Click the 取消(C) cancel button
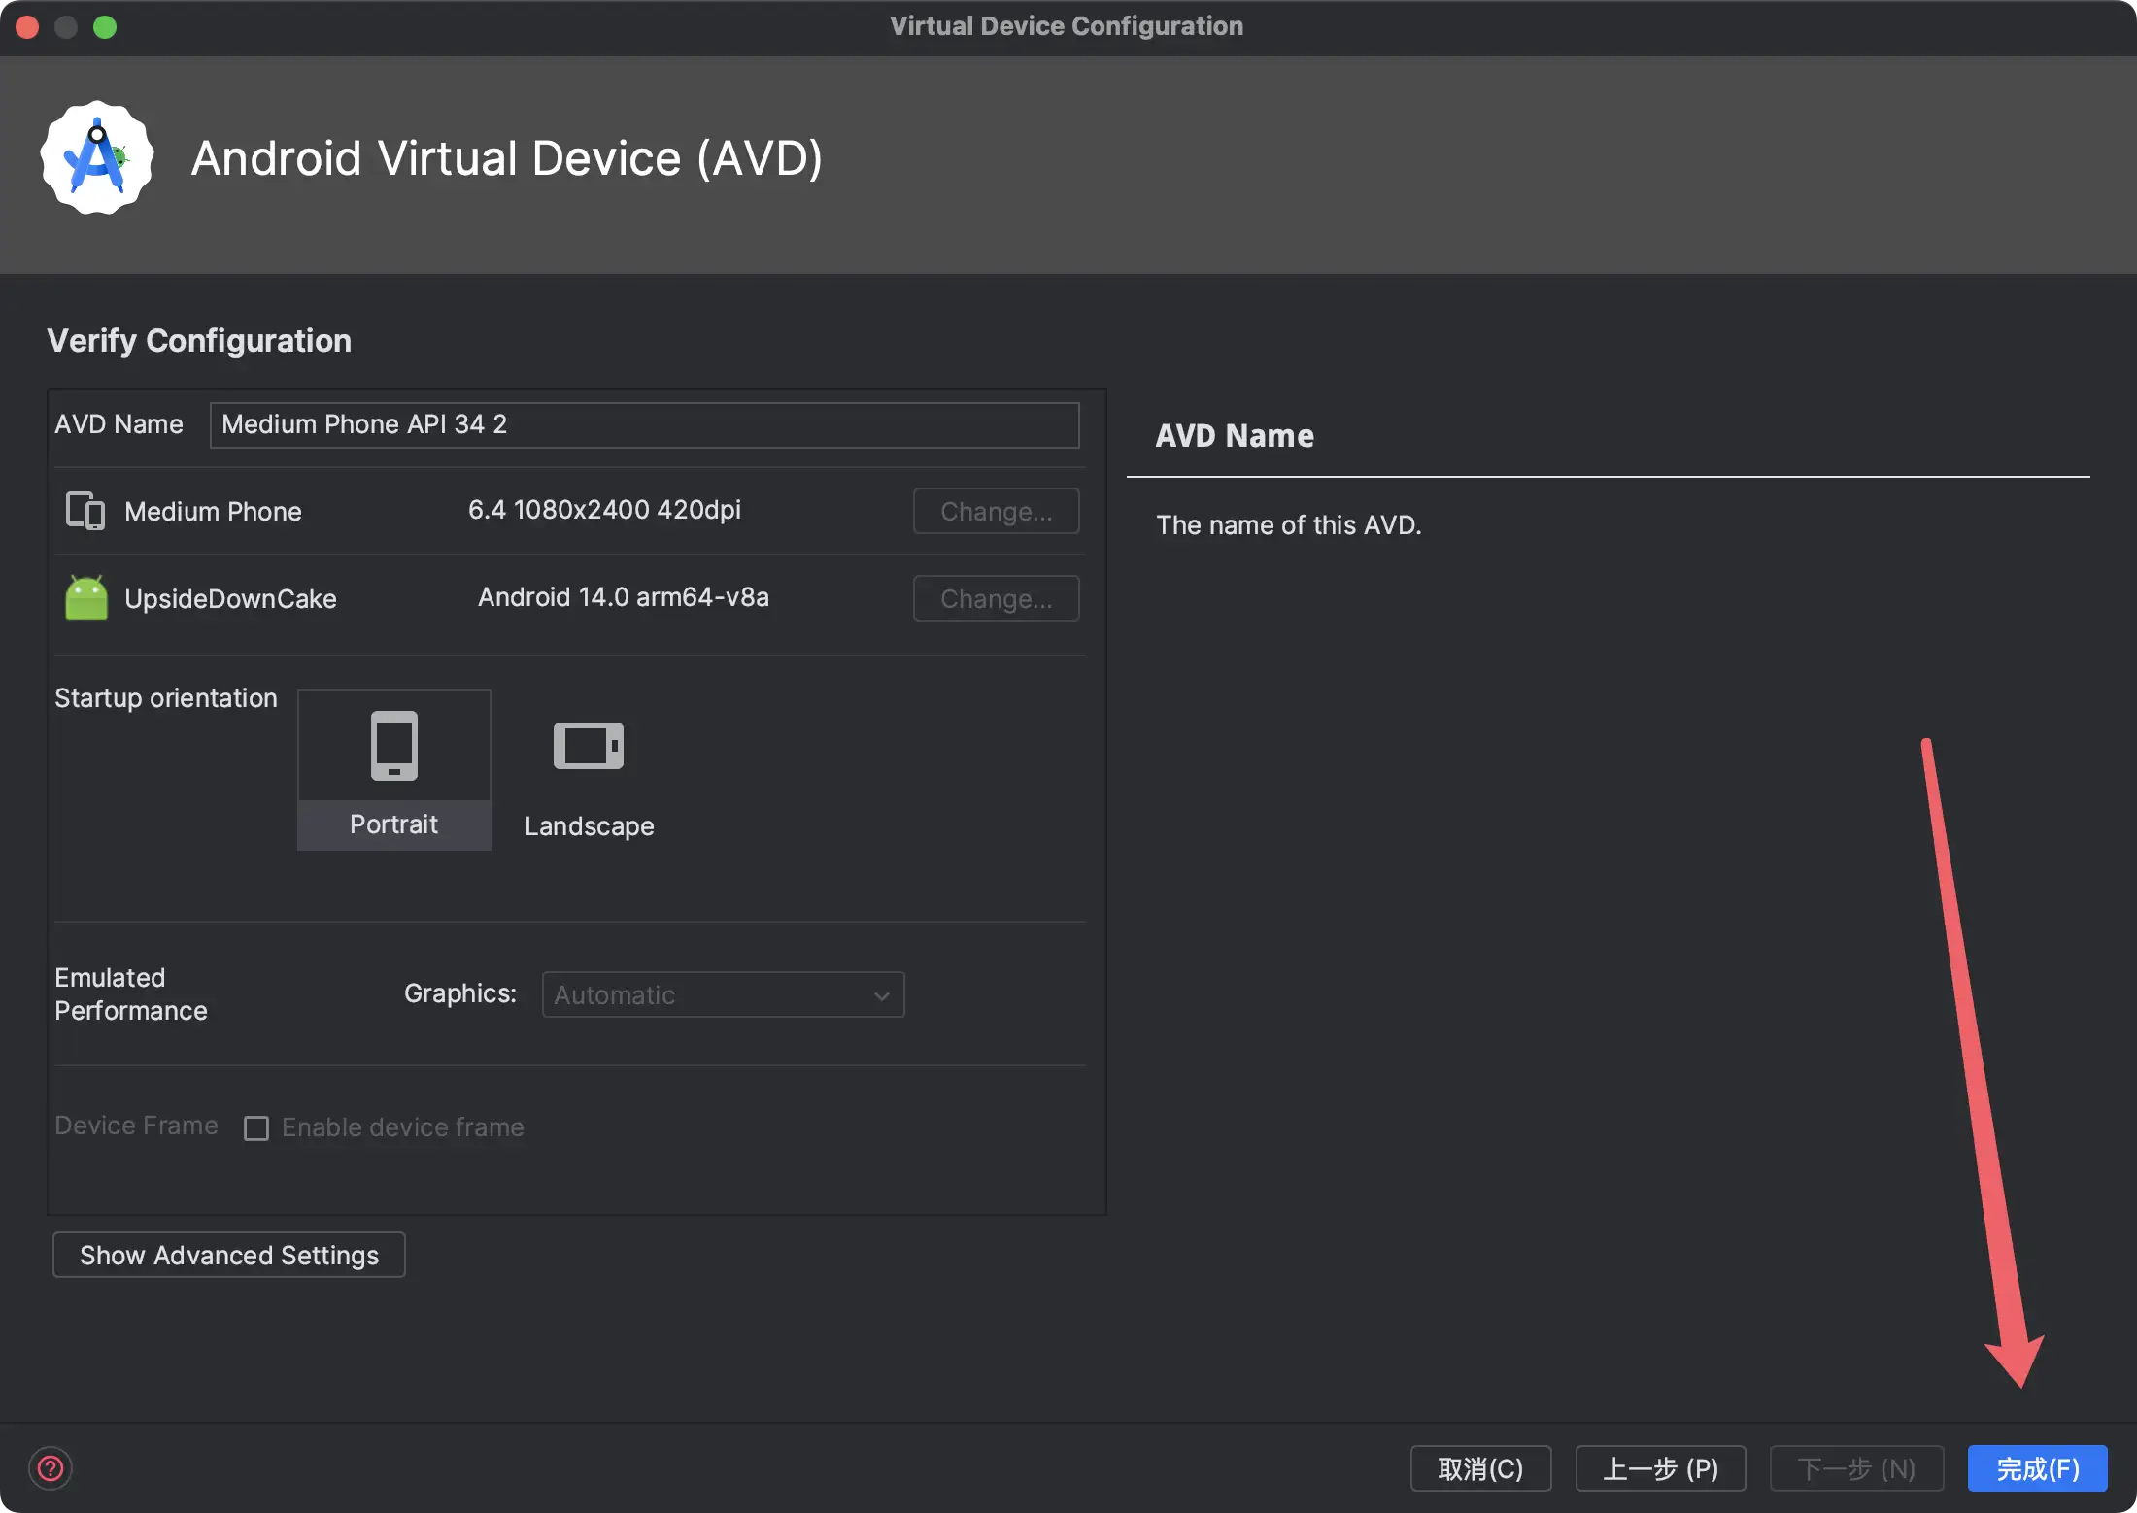Viewport: 2137px width, 1513px height. pos(1480,1468)
